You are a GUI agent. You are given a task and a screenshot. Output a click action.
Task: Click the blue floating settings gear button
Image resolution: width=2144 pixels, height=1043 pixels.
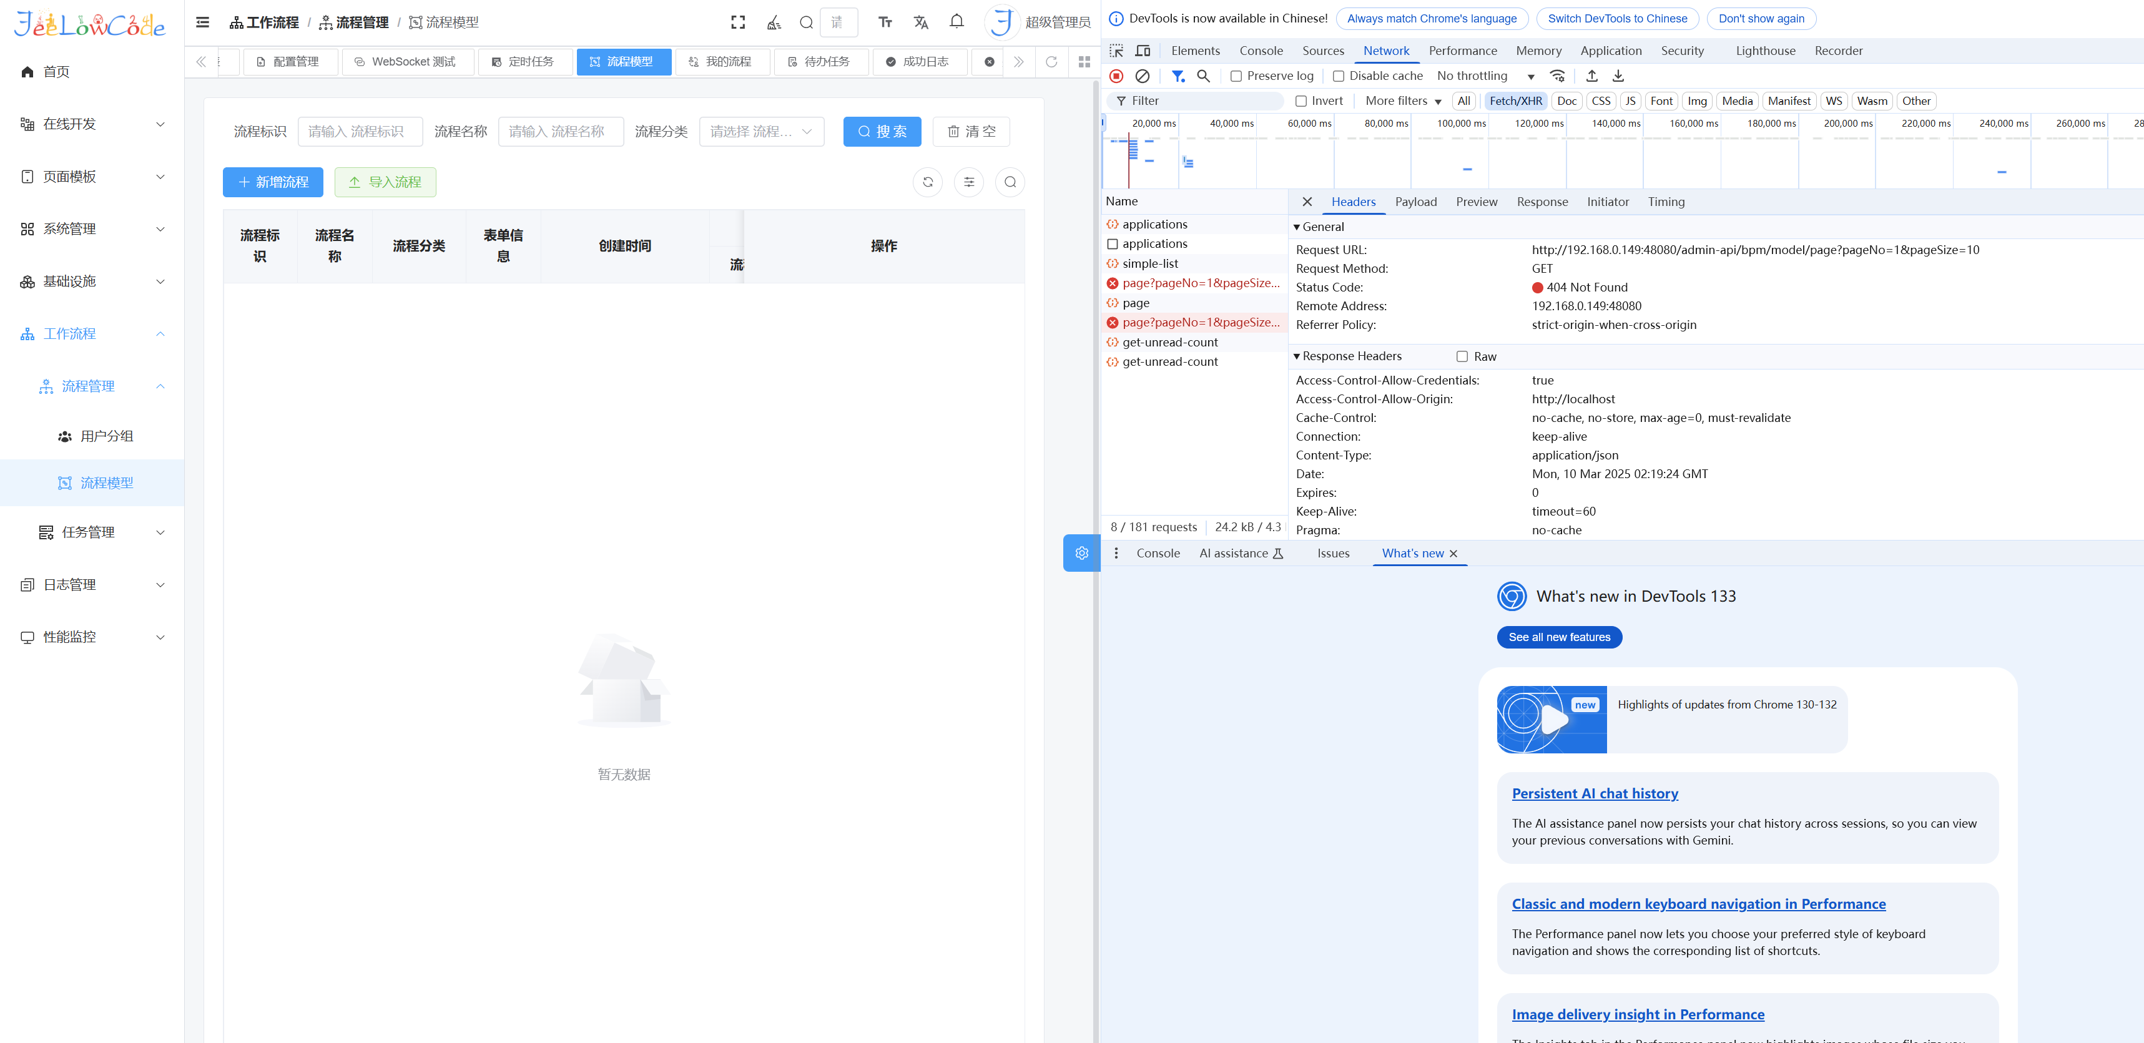1081,553
